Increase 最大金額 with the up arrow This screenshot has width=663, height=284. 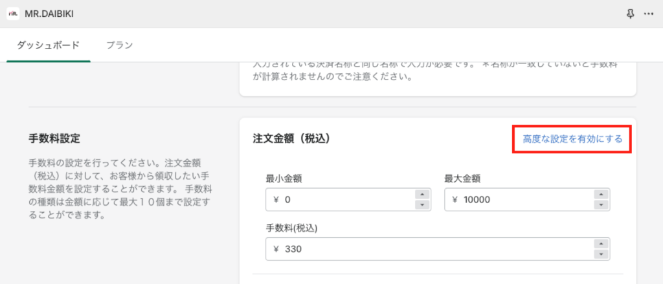tap(600, 195)
